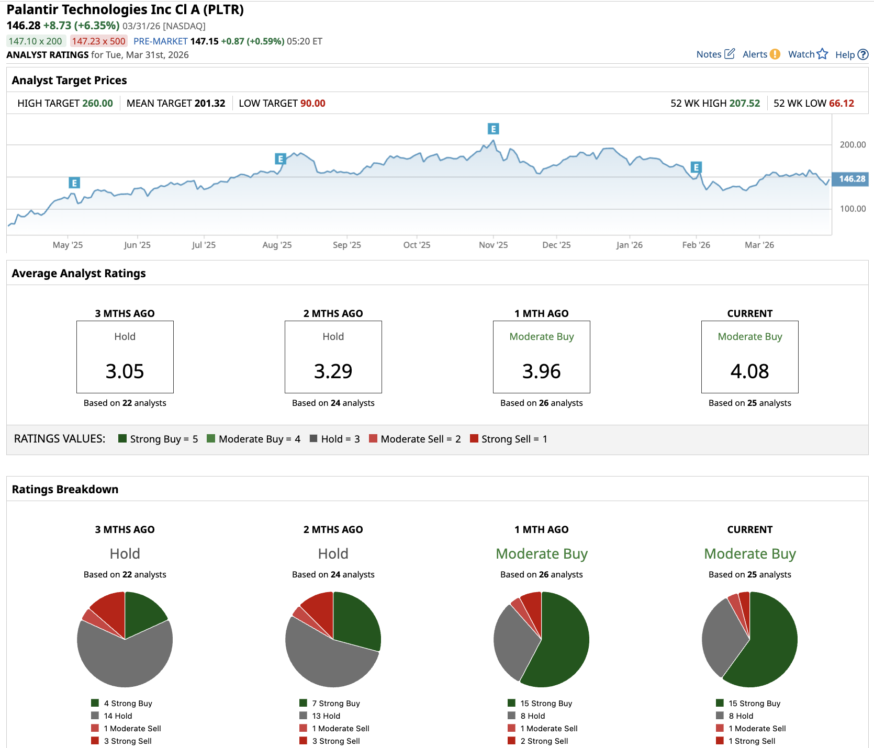Image resolution: width=874 pixels, height=748 pixels.
Task: Click the '4 Strong Buy' pie legend entry
Action: (x=122, y=704)
